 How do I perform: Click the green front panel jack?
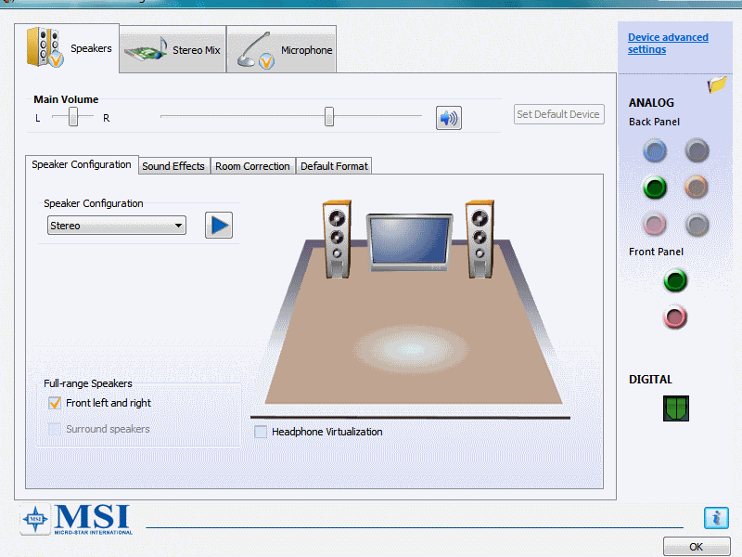click(675, 280)
